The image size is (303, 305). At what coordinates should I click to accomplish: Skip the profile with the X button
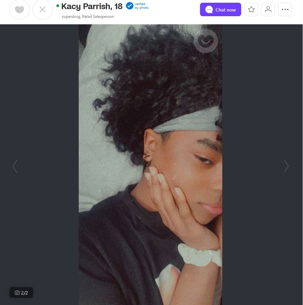coord(43,9)
